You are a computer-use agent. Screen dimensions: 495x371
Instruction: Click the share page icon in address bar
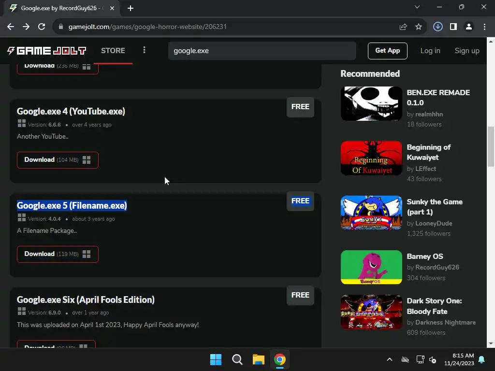(x=403, y=27)
